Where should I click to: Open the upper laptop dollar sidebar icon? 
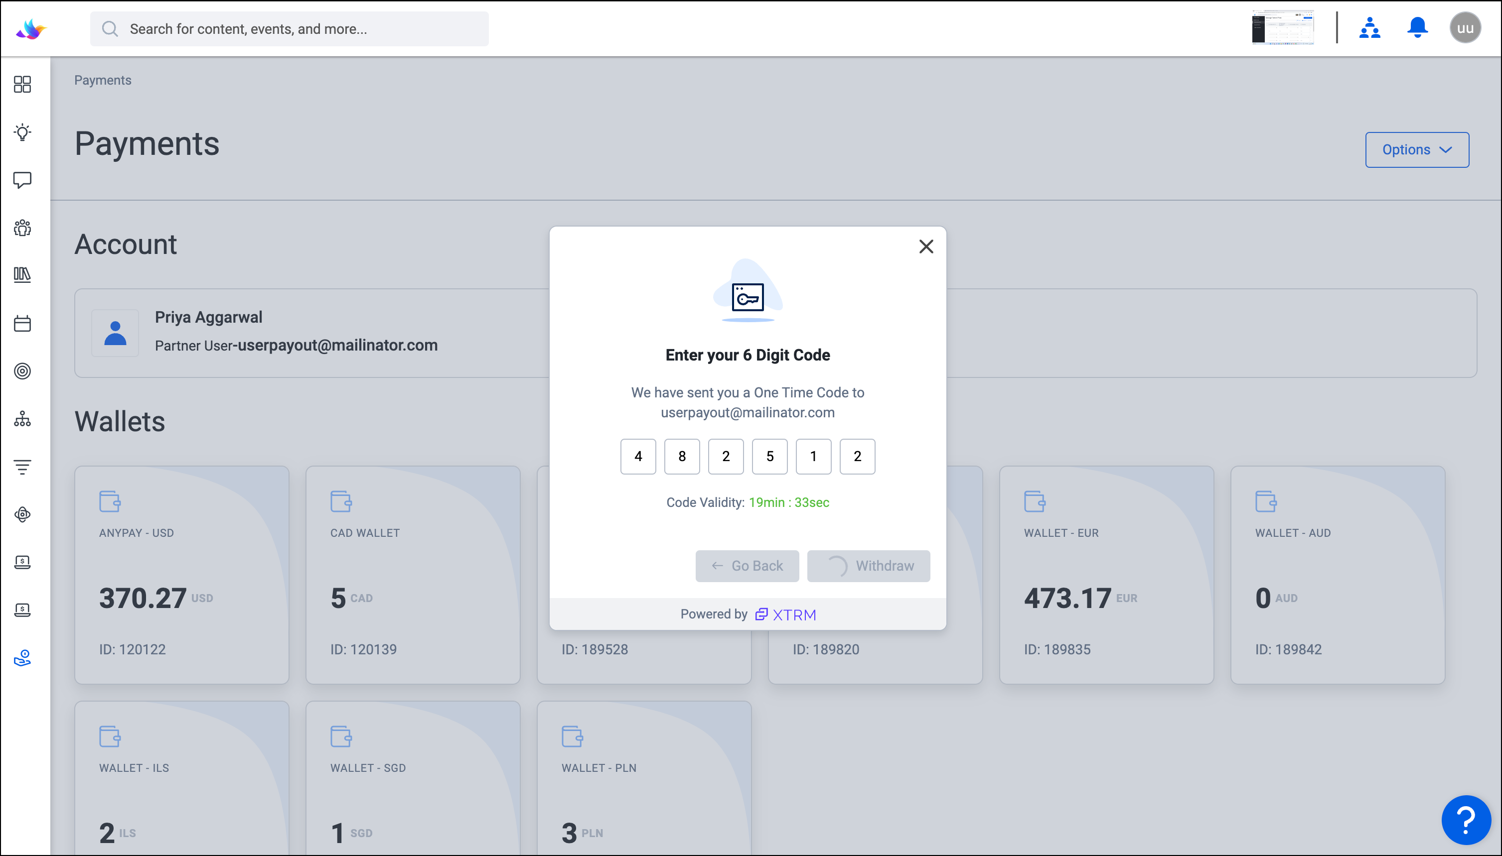22,562
